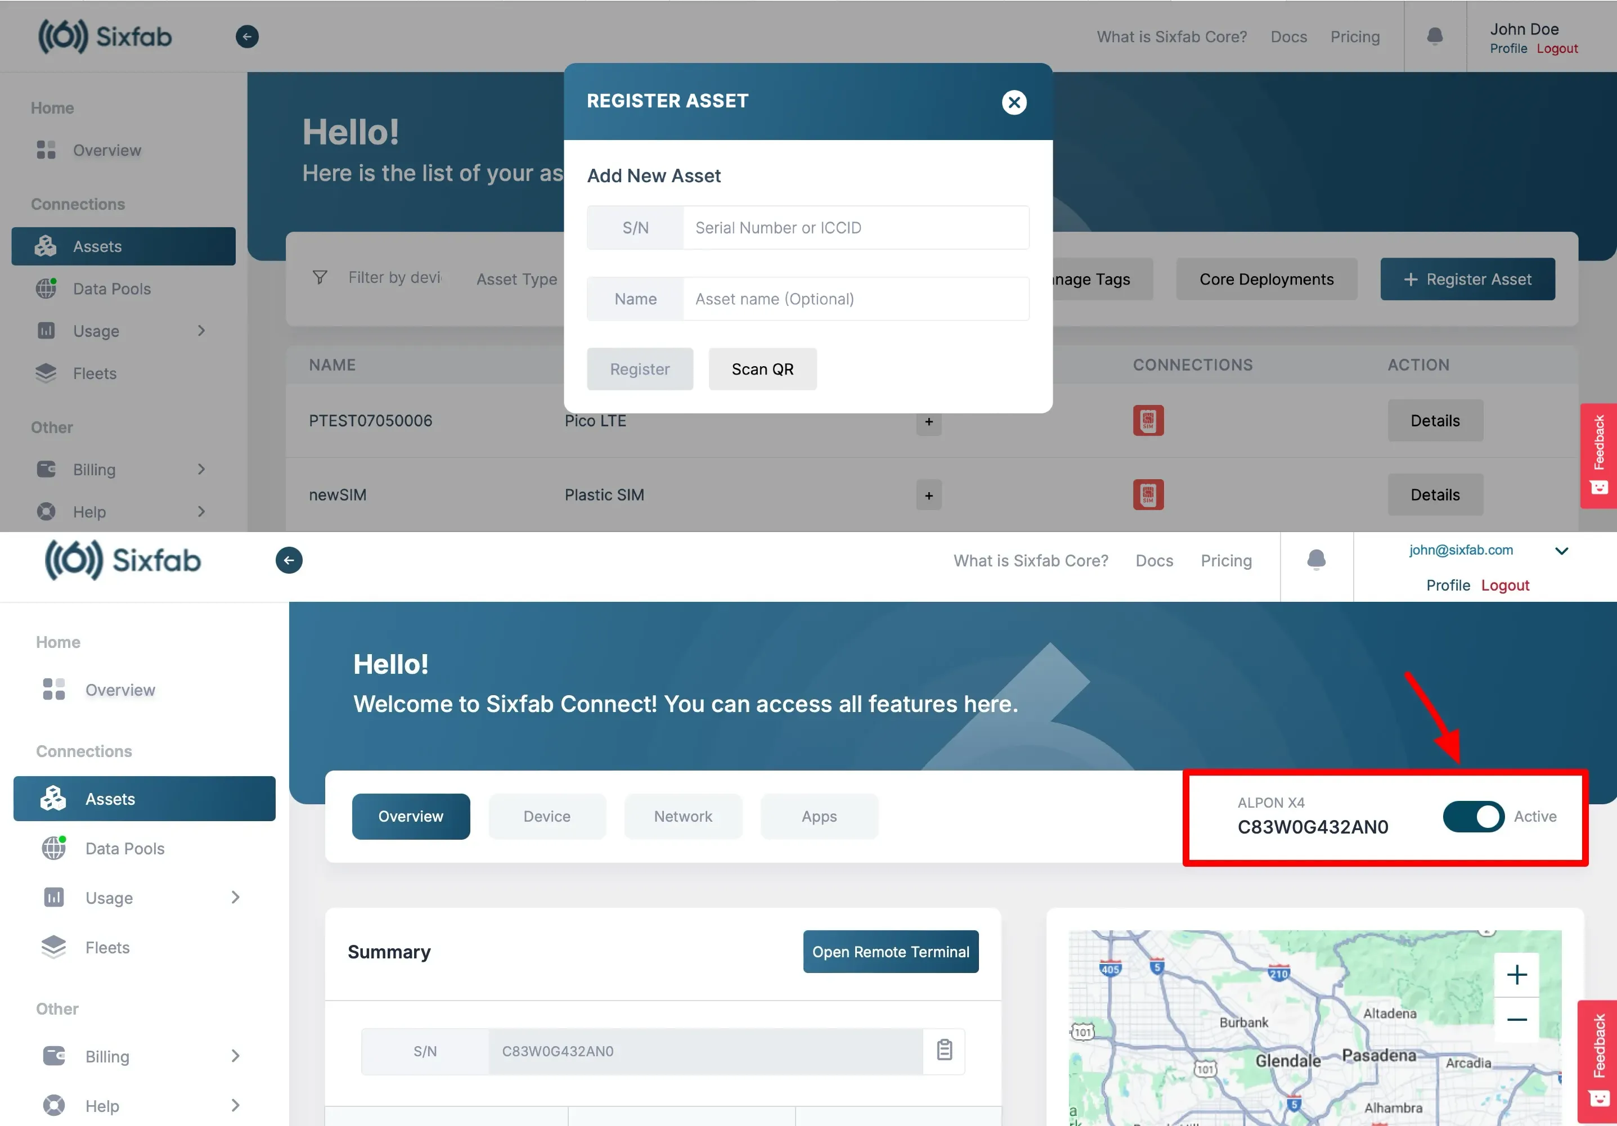Viewport: 1617px width, 1126px height.
Task: Click the filter funnel icon
Action: (x=320, y=277)
